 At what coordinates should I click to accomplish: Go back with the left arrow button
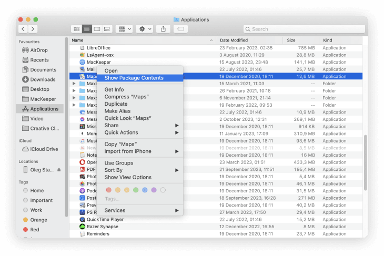23,29
